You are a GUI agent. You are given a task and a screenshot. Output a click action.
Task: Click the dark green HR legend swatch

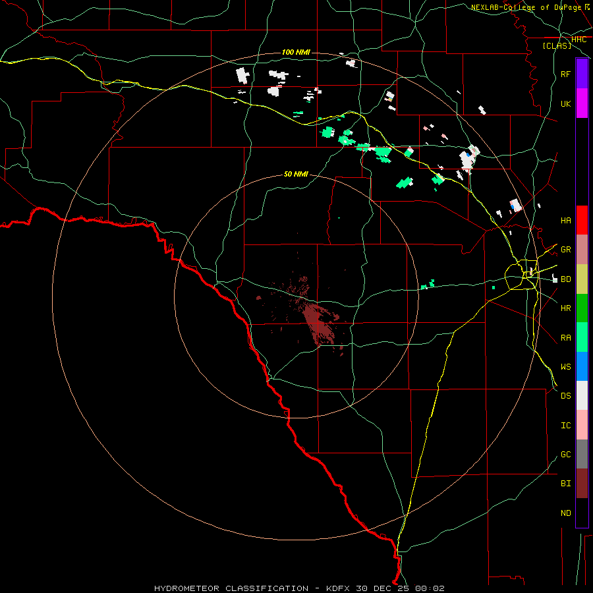click(x=582, y=308)
